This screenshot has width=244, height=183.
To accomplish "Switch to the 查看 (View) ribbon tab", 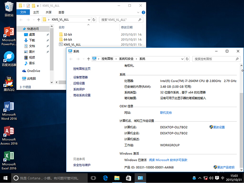I will [x=62, y=12].
